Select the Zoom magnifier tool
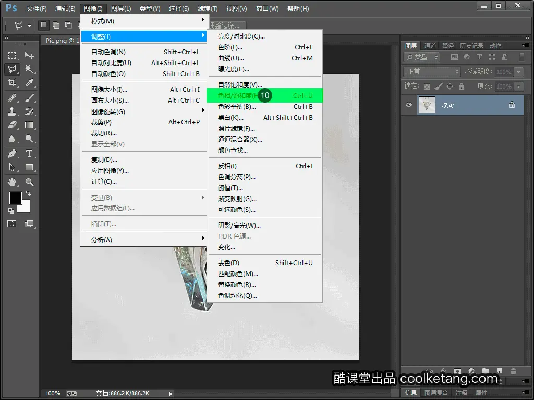Screen dimensions: 534x400 coord(29,182)
